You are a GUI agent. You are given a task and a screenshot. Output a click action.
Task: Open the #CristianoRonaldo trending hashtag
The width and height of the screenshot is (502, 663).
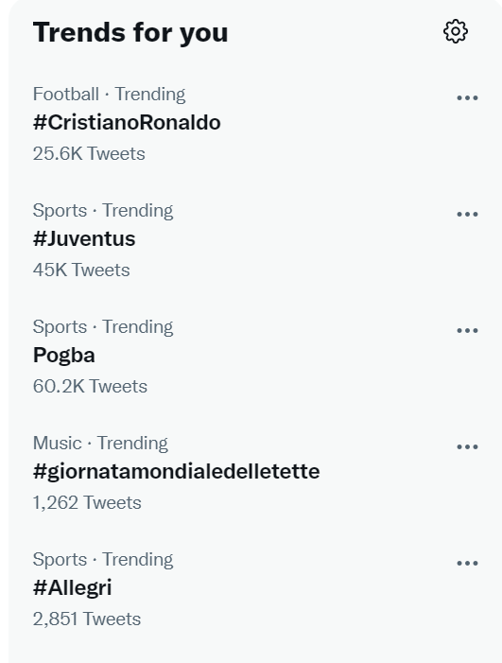point(127,123)
